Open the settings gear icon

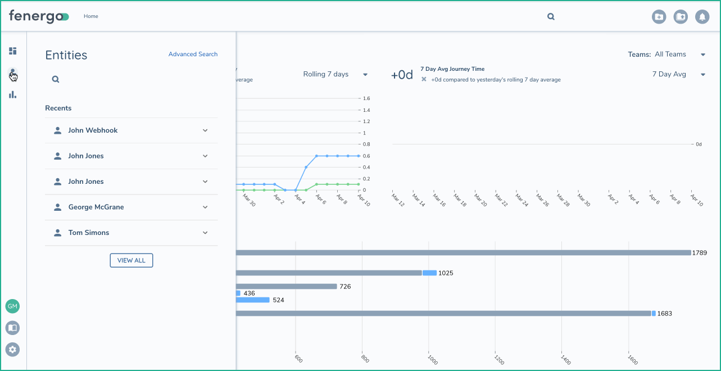pos(12,349)
